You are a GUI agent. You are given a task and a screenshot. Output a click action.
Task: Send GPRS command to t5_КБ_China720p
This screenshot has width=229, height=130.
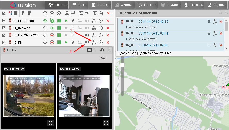point(94,35)
